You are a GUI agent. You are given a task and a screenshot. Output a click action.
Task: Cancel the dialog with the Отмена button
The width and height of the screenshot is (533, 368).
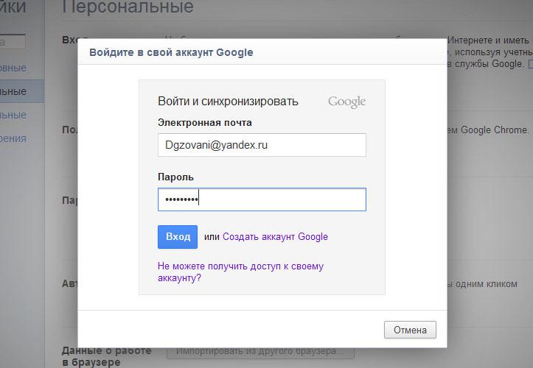point(410,330)
